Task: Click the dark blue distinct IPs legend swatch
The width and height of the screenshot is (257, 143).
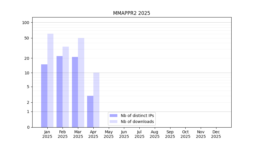Action: click(113, 116)
